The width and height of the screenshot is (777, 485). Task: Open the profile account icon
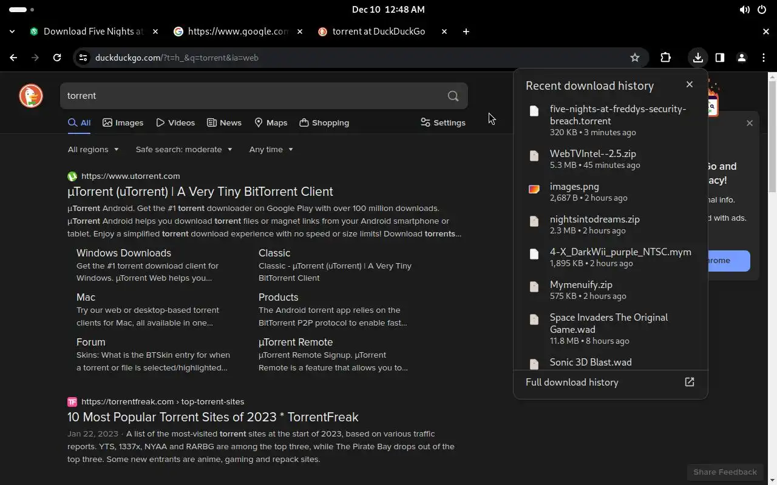[x=741, y=58]
